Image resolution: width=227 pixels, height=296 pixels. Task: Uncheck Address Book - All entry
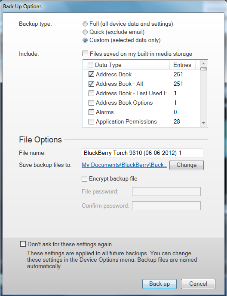[91, 84]
